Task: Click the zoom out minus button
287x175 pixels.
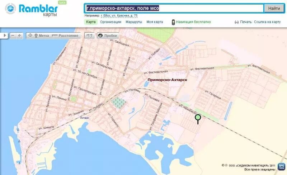Action: [x=13, y=36]
